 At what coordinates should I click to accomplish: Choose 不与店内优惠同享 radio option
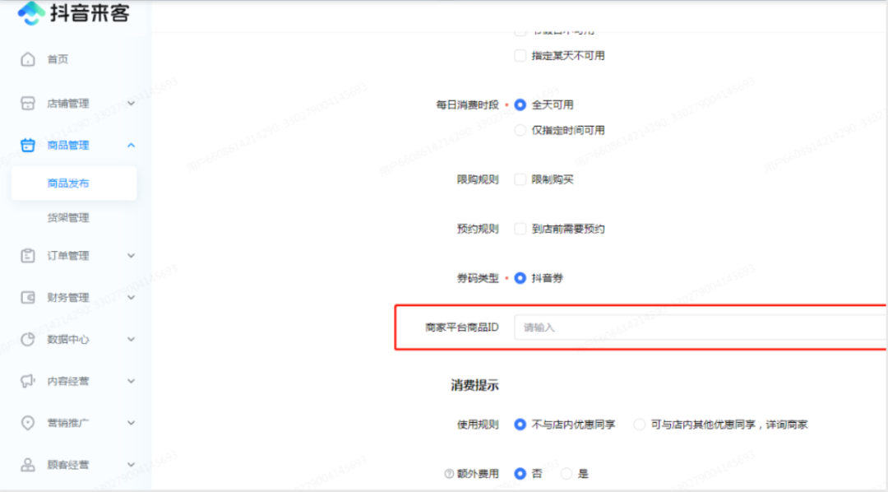pyautogui.click(x=520, y=425)
